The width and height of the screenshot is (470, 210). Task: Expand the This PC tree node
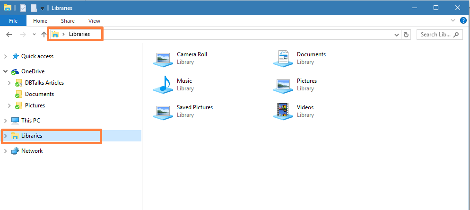point(6,121)
